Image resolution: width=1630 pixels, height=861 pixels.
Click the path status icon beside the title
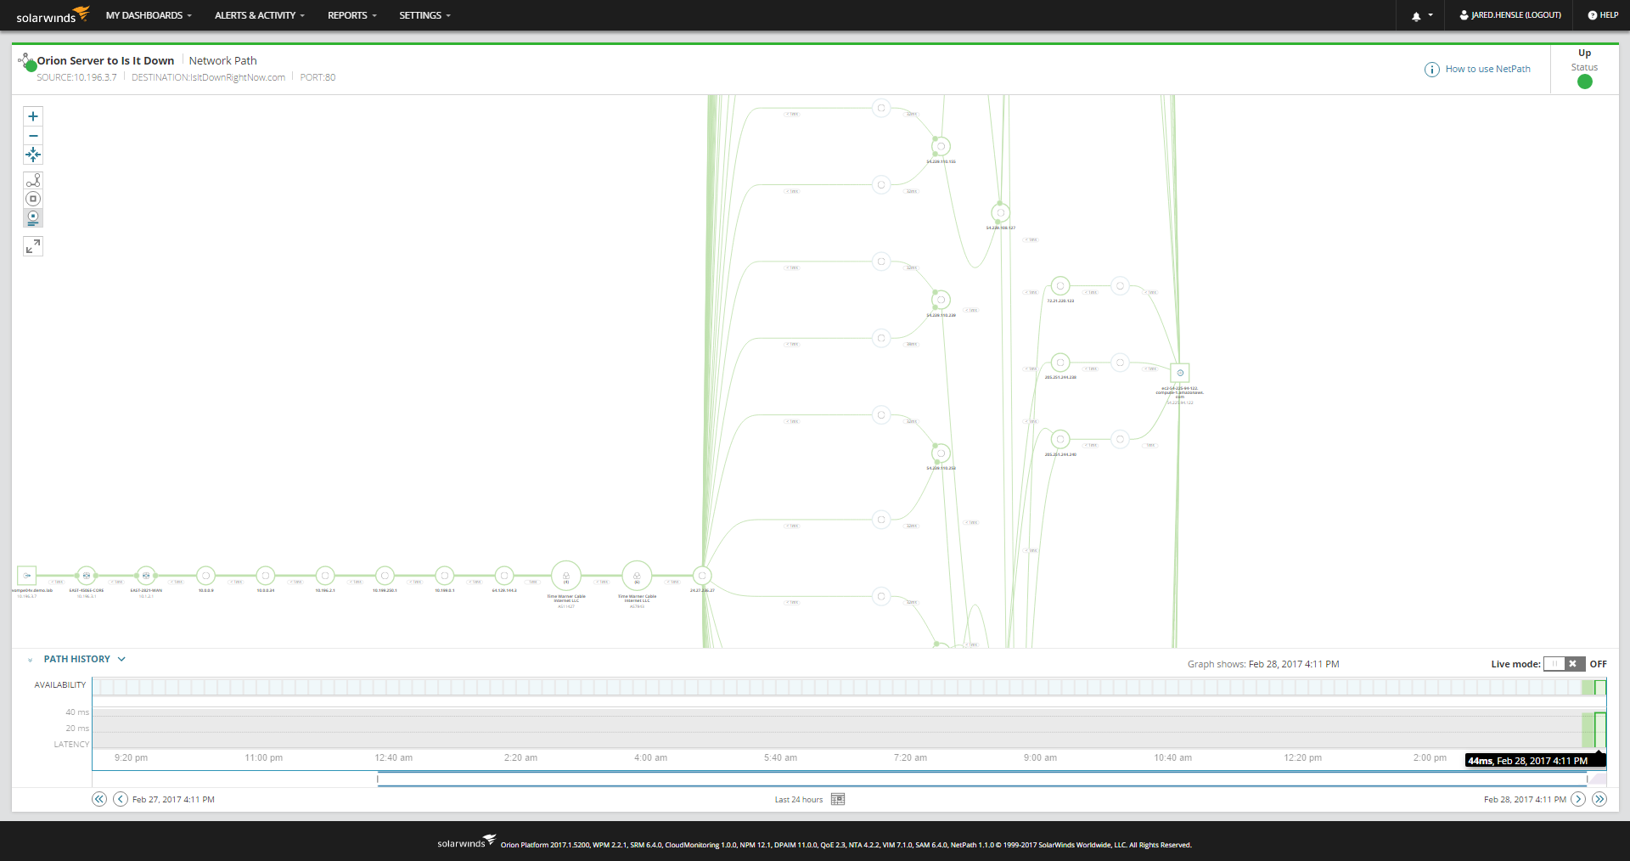26,62
